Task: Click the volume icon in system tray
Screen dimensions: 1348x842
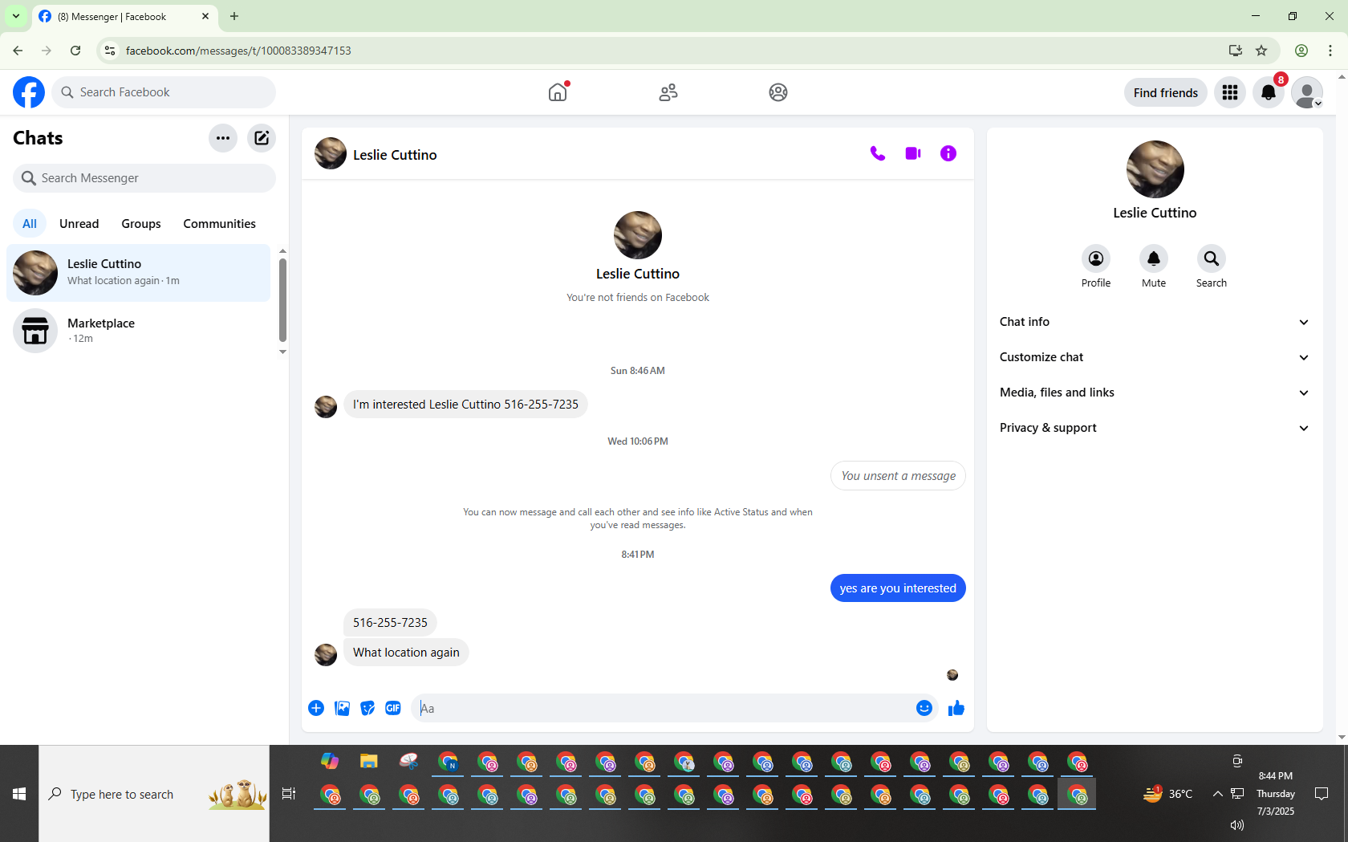Action: pos(1237,825)
